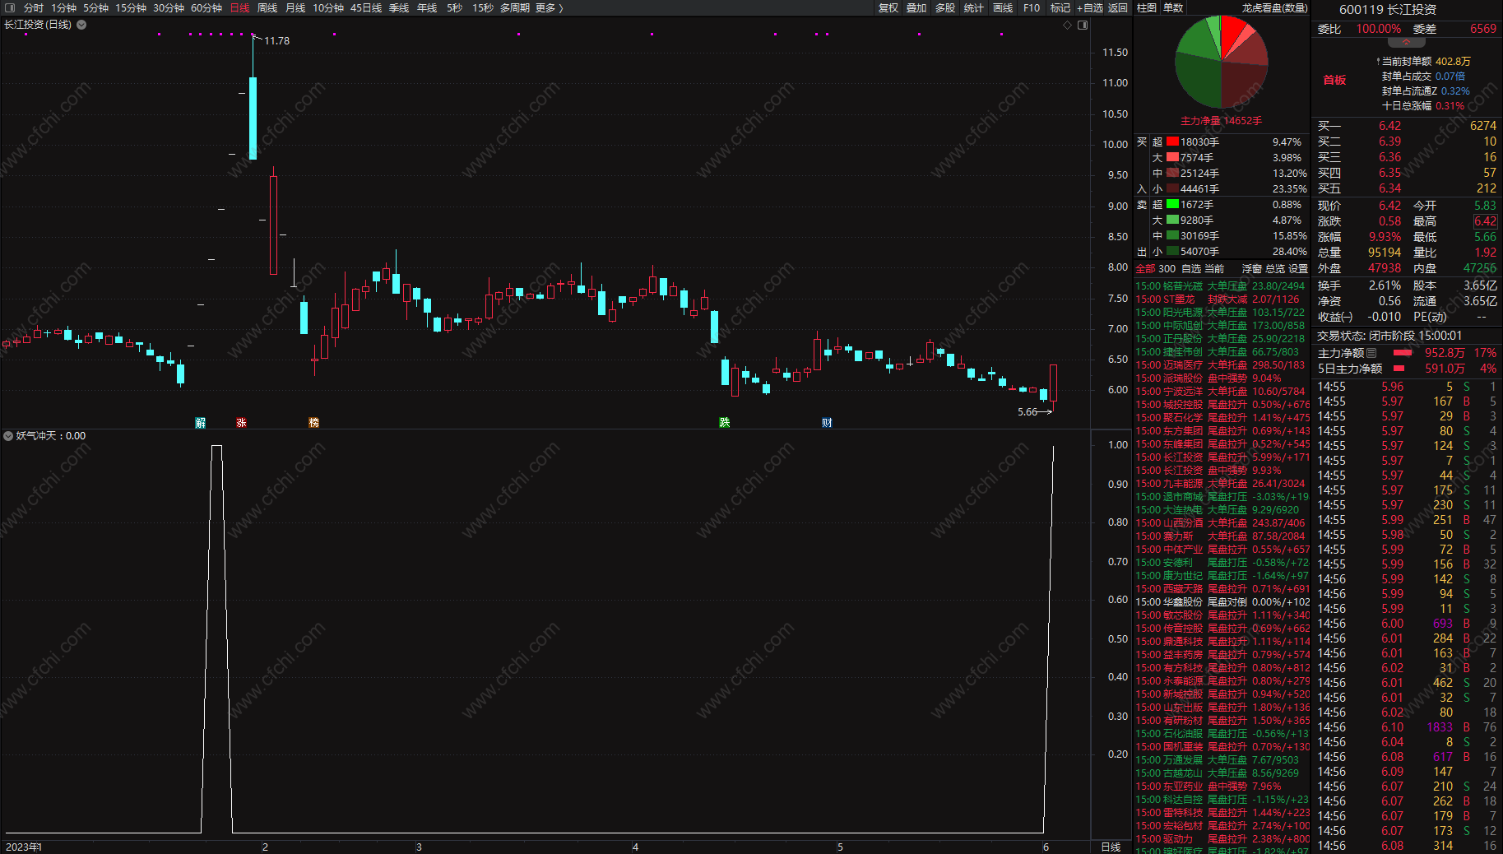The image size is (1503, 854).
Task: Switch to 年线 yearly chart
Action: click(x=427, y=7)
